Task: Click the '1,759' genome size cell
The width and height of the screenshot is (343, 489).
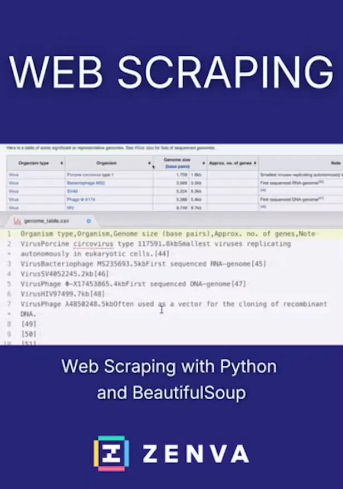Action: tap(182, 175)
